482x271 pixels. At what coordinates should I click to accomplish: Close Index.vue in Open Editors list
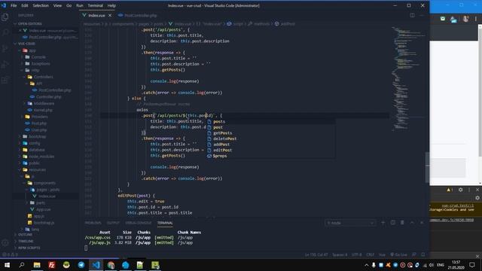click(20, 30)
